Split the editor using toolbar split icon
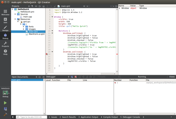Image resolution: width=176 pixels, height=119 pixels. 116,6
